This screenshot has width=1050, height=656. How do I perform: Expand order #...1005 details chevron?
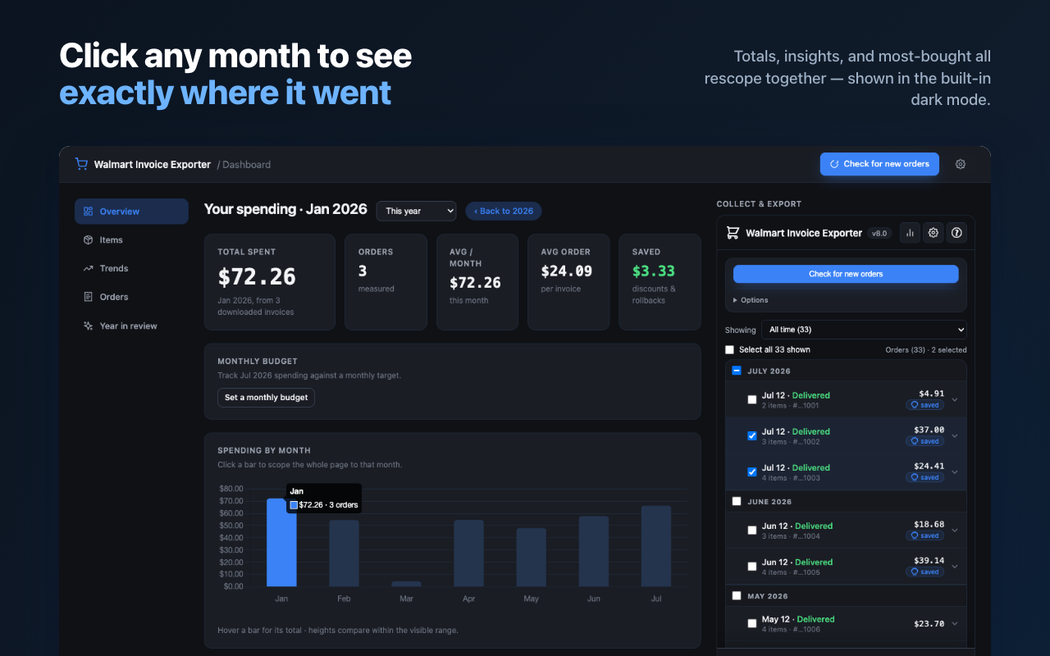955,567
